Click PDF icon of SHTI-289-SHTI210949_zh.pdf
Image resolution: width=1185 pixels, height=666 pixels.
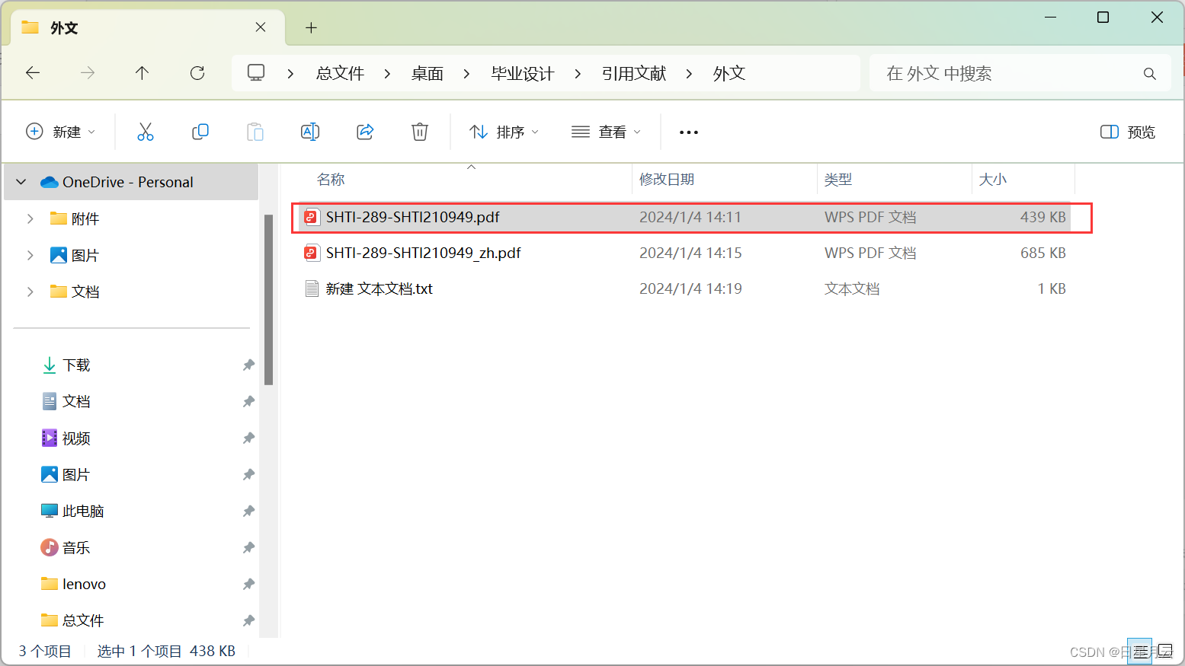311,253
